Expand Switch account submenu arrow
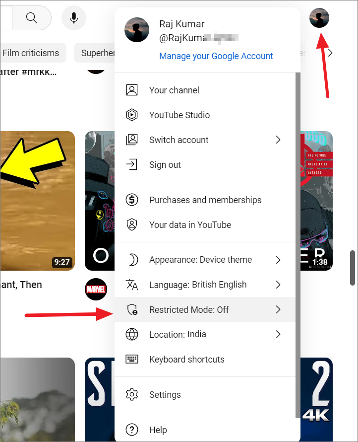The image size is (358, 442). coord(278,140)
